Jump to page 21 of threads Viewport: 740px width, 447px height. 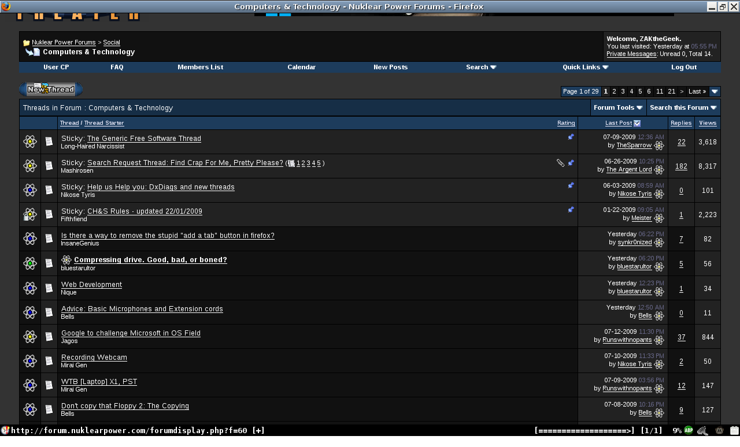point(671,91)
